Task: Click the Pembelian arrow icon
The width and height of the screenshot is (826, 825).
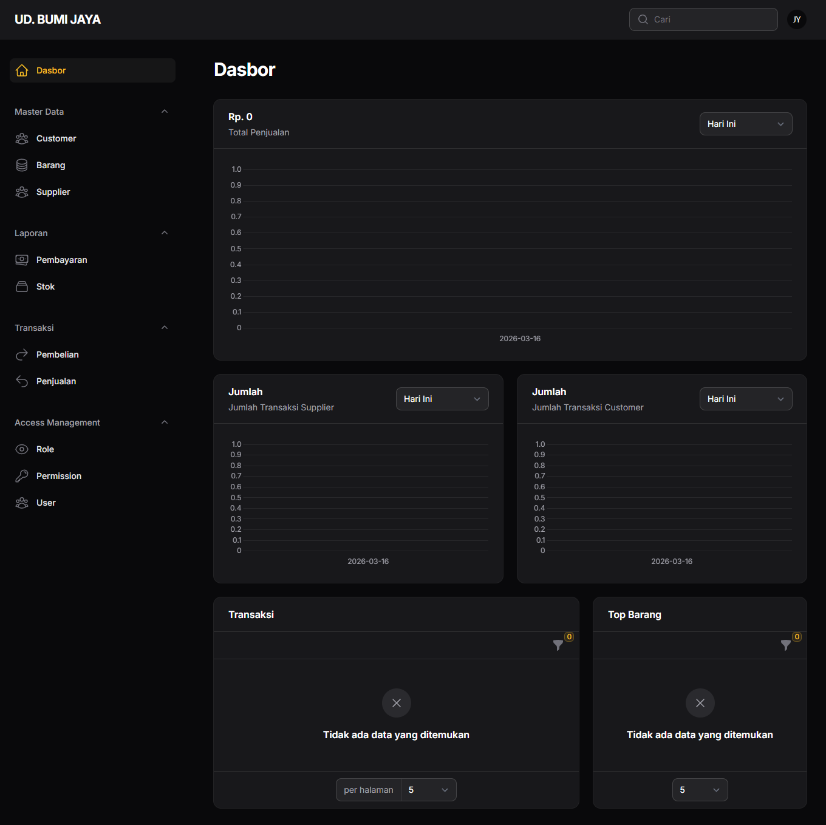Action: click(x=22, y=355)
